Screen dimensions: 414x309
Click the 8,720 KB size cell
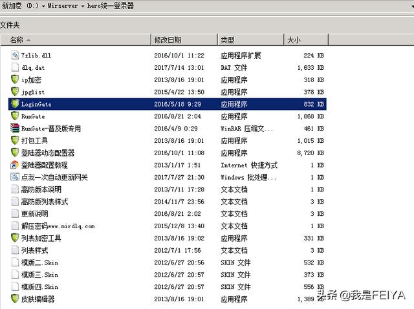point(310,153)
